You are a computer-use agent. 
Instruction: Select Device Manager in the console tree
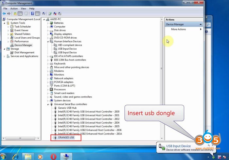23,45
